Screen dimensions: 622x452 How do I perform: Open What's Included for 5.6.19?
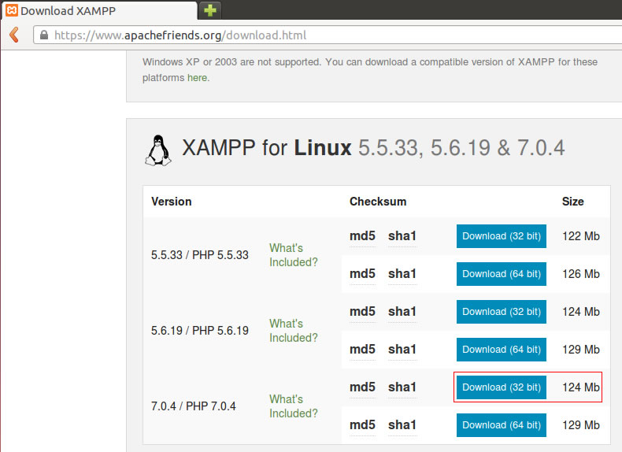pos(294,331)
